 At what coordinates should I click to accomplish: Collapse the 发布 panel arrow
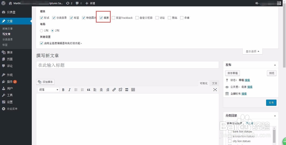[x=275, y=65]
